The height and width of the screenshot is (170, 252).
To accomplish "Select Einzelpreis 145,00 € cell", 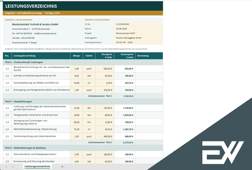I will click(x=105, y=108).
